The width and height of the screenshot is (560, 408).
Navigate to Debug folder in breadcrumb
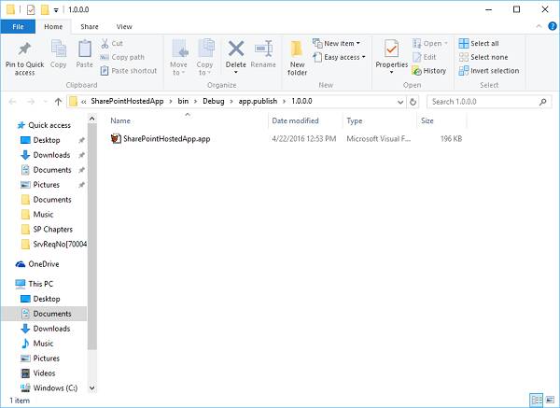(x=214, y=101)
